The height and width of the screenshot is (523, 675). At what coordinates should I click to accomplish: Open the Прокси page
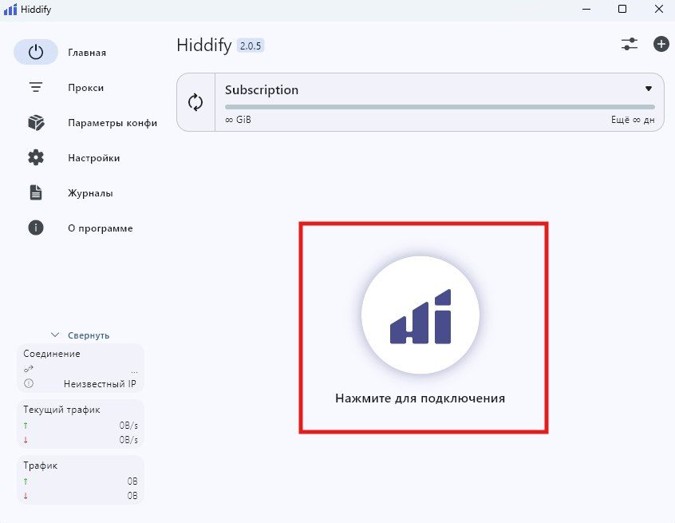click(86, 88)
